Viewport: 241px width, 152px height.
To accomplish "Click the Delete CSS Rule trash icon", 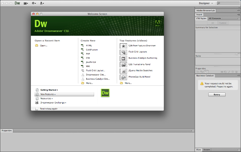I will [236, 72].
